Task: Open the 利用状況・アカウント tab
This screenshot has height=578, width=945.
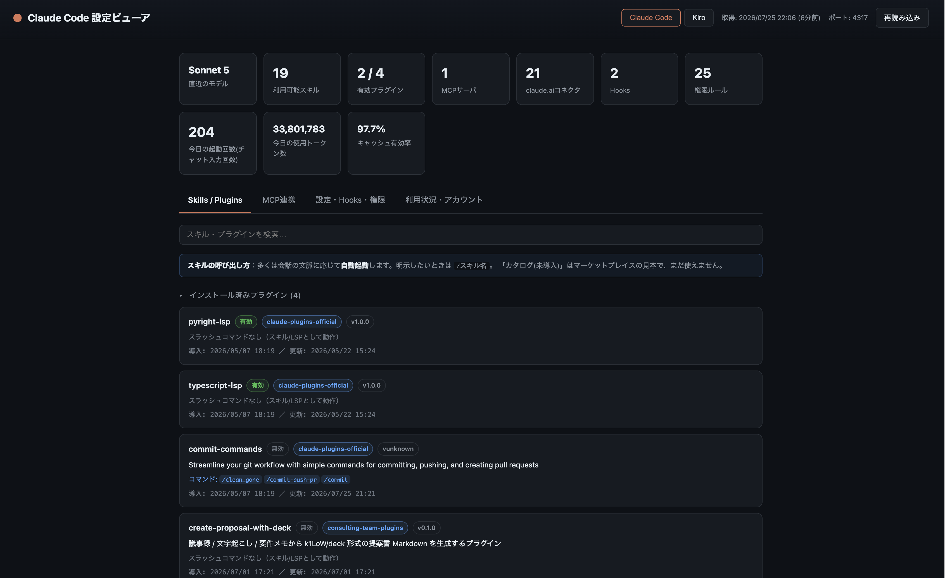Action: point(444,200)
